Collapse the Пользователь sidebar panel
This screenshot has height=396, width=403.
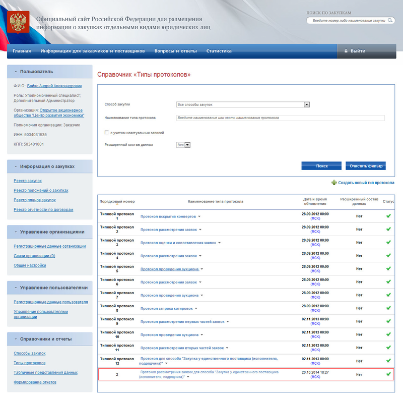16,72
